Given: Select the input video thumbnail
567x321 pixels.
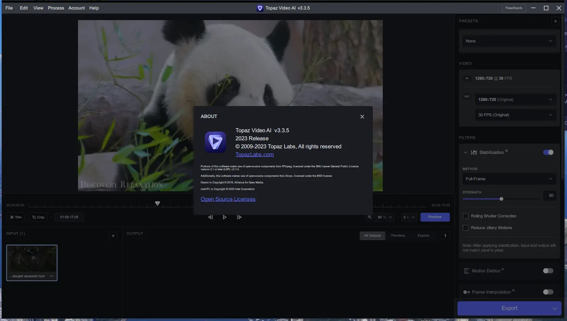Looking at the screenshot, I should [32, 263].
